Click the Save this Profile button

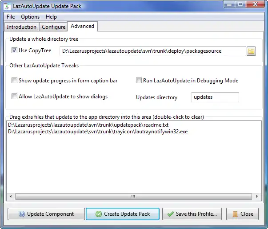point(192,214)
